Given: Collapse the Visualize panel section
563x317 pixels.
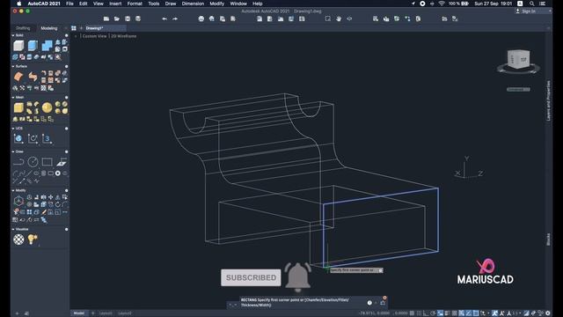Looking at the screenshot, I should pyautogui.click(x=13, y=229).
